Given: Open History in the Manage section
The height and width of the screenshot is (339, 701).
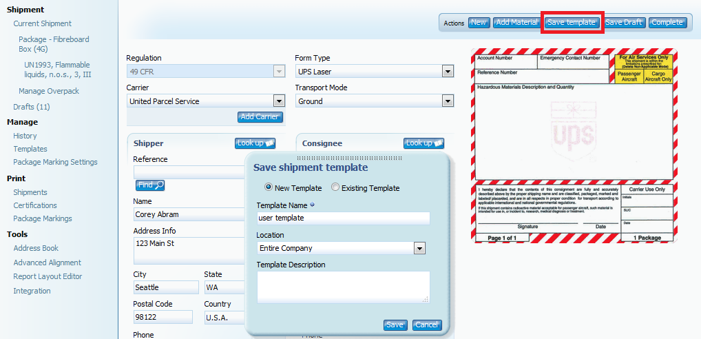Looking at the screenshot, I should click(25, 136).
